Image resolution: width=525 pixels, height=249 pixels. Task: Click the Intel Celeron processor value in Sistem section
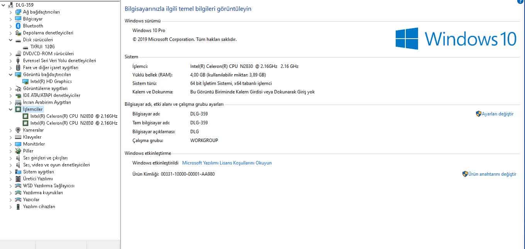(244, 66)
